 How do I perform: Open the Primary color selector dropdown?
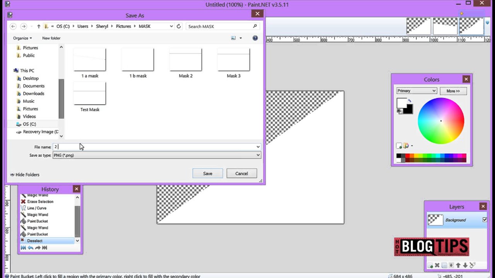[x=416, y=91]
